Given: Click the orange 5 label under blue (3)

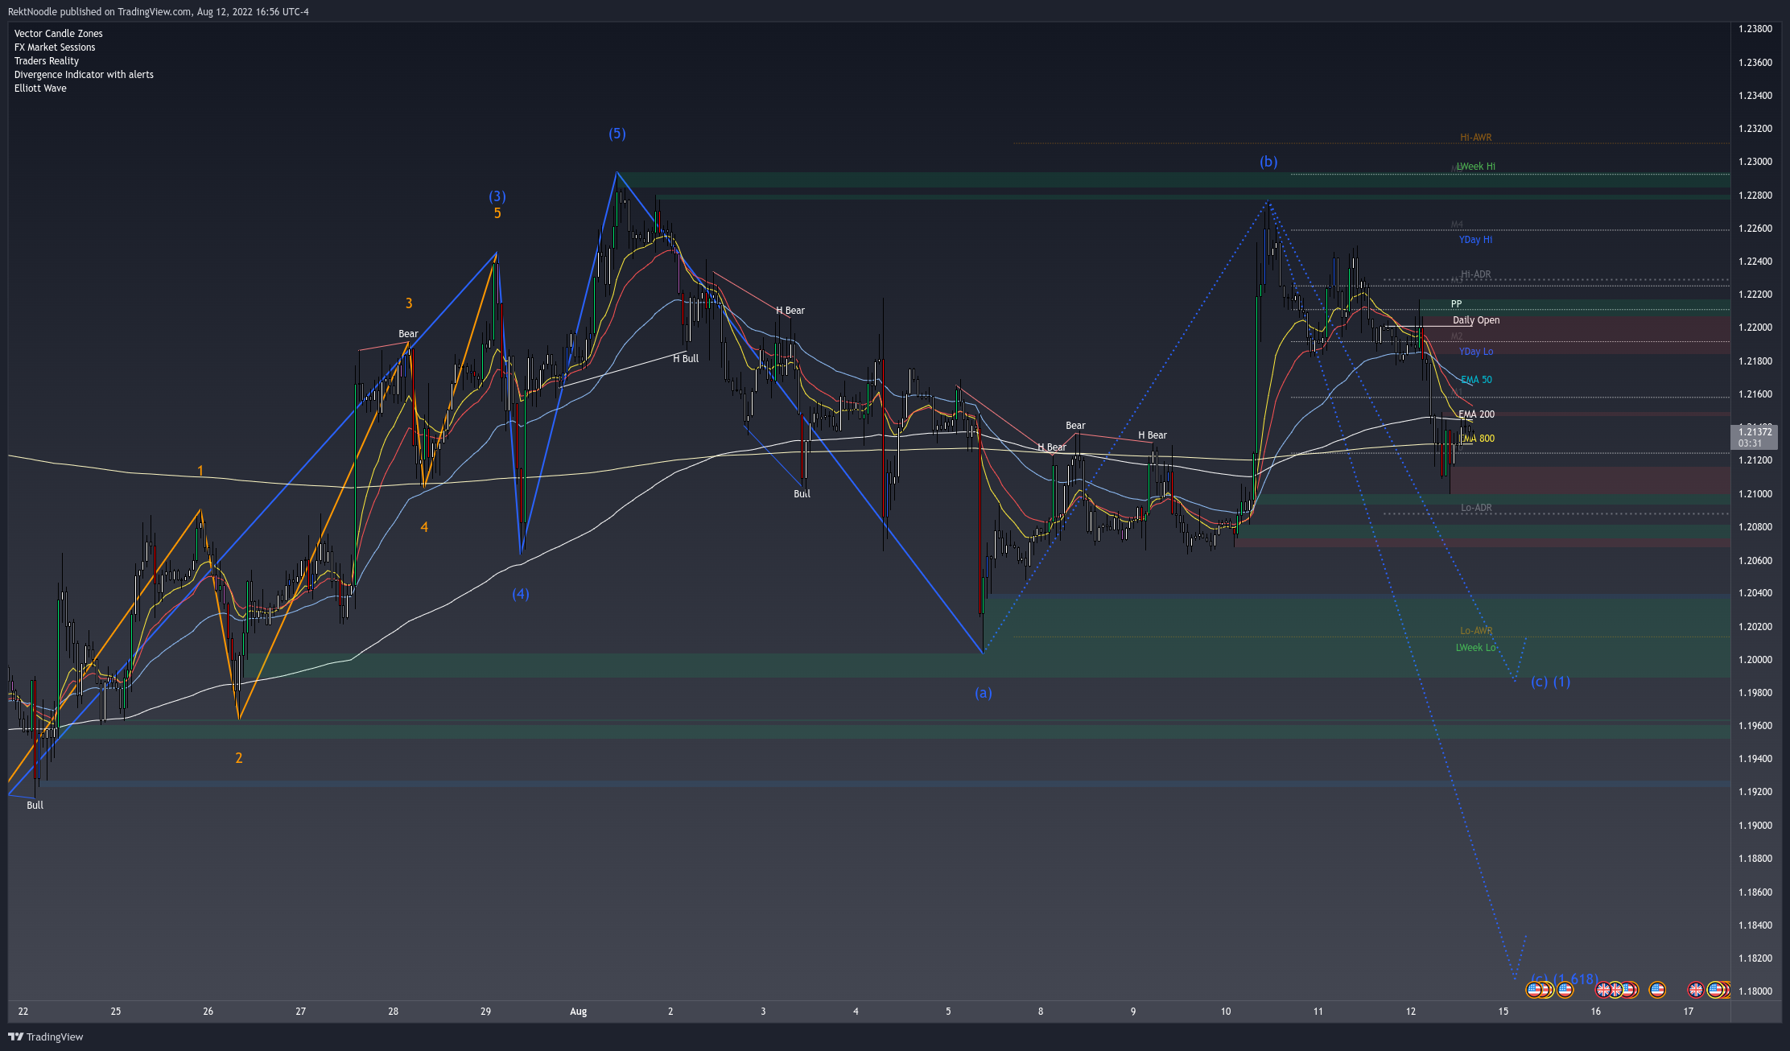Looking at the screenshot, I should 497,213.
